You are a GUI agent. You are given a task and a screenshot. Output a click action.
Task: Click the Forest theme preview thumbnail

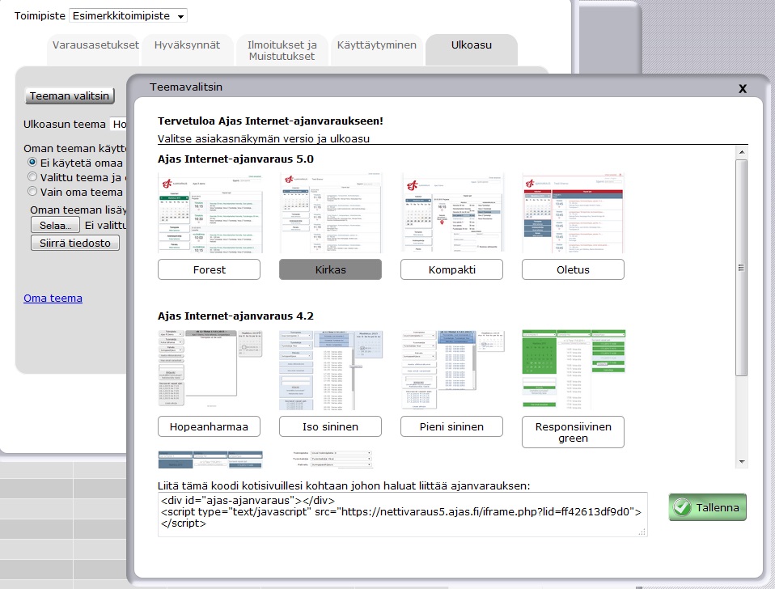pyautogui.click(x=209, y=212)
